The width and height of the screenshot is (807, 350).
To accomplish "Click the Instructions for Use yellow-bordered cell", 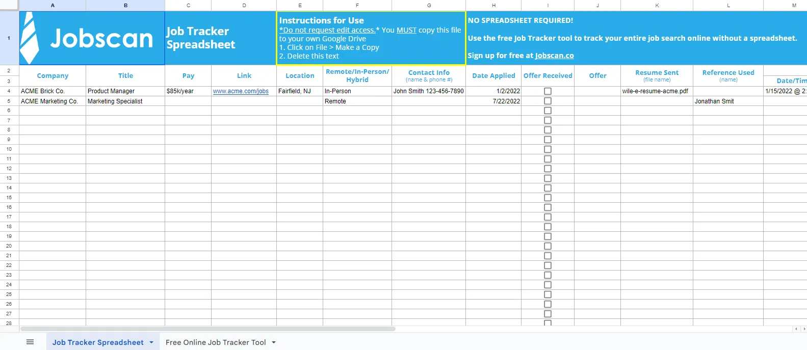I will [371, 38].
